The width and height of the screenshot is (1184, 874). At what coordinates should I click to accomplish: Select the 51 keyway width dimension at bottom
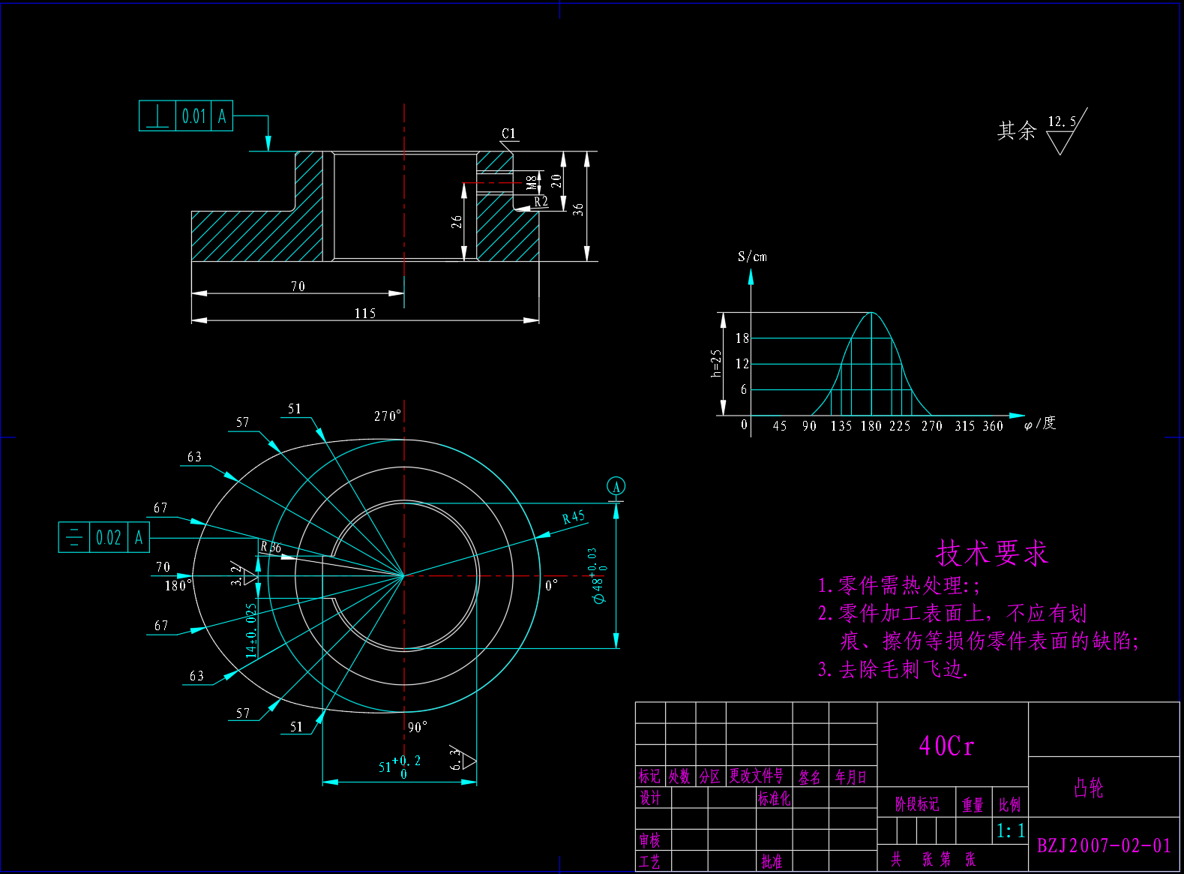tap(399, 767)
